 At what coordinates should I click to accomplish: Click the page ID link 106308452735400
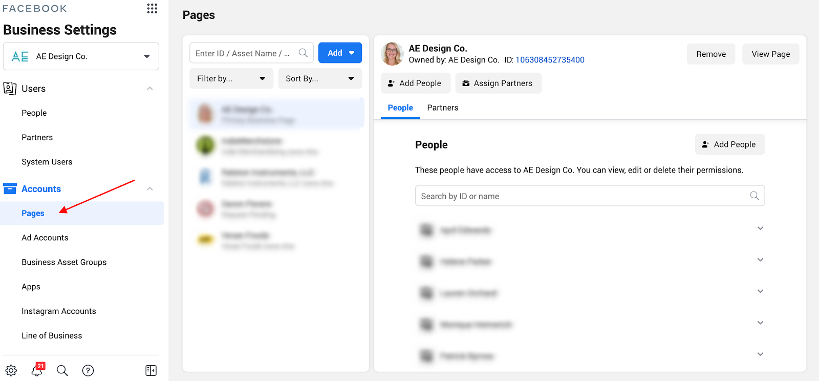coord(550,60)
